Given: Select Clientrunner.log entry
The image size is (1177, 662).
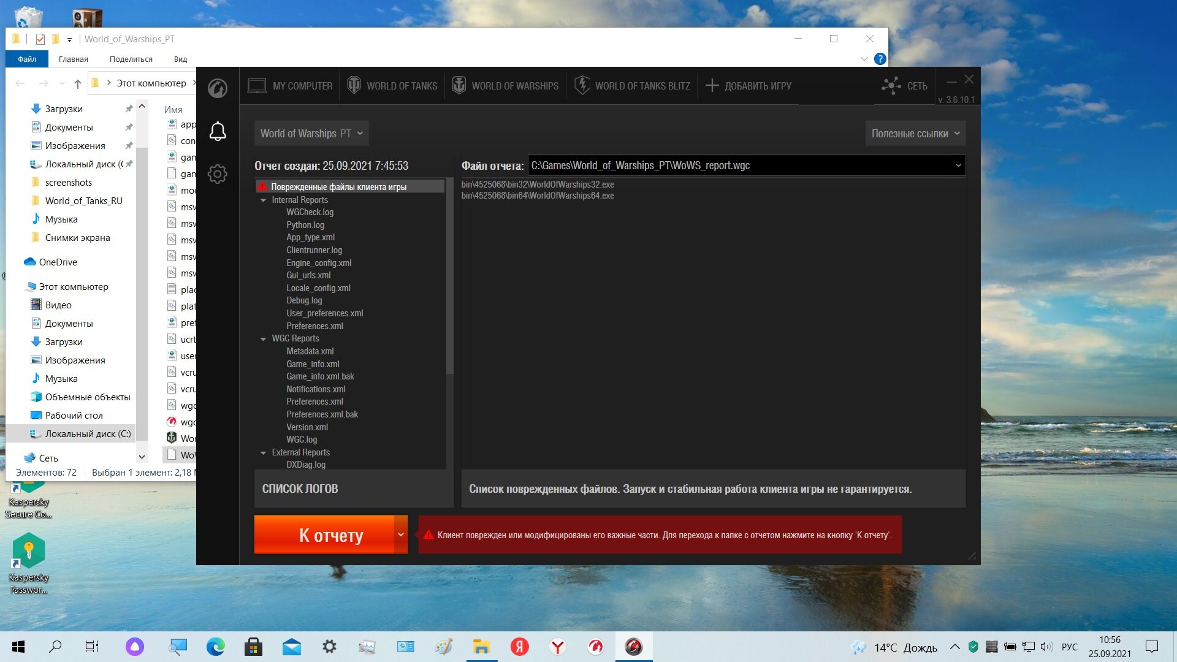Looking at the screenshot, I should (x=314, y=250).
